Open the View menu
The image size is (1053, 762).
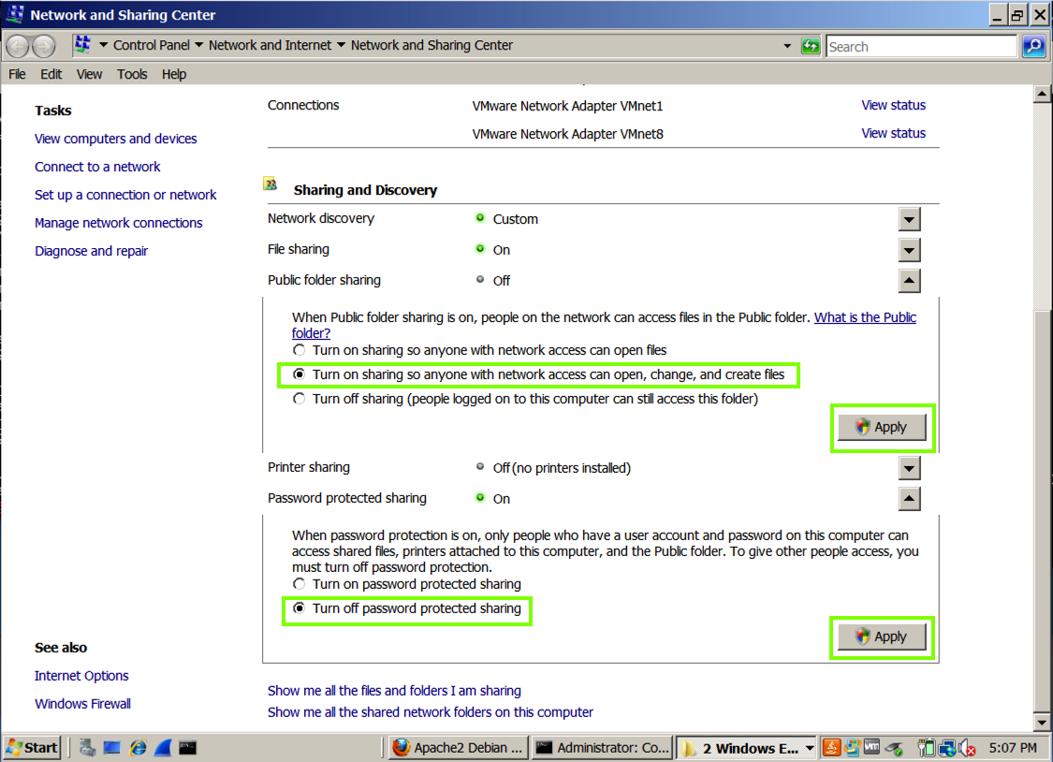click(89, 74)
